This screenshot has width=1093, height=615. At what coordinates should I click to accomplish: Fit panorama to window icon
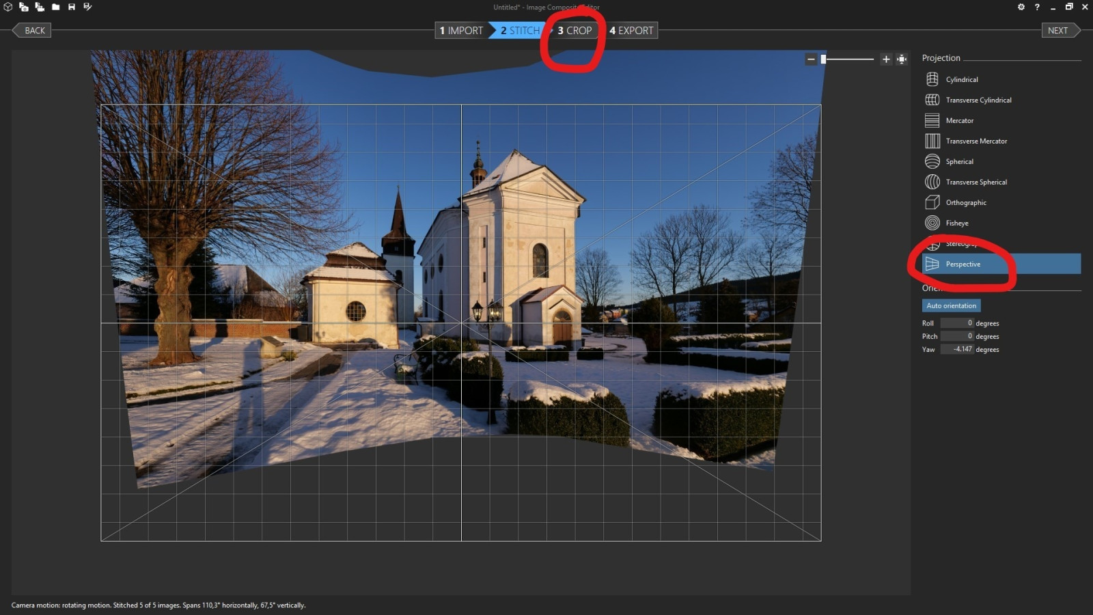tap(902, 59)
